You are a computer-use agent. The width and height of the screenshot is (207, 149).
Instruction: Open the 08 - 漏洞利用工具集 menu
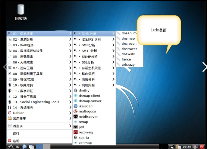[40, 74]
